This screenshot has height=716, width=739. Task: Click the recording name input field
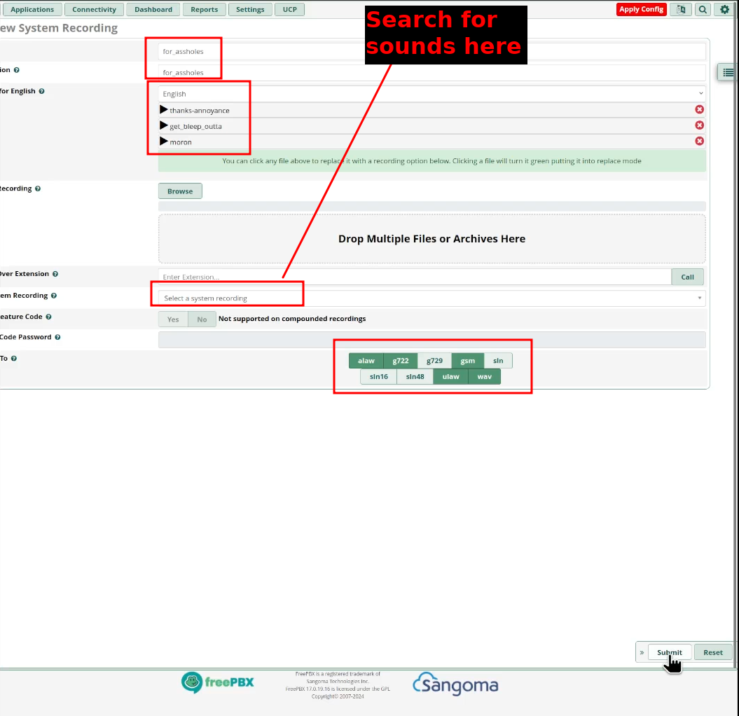click(x=431, y=51)
